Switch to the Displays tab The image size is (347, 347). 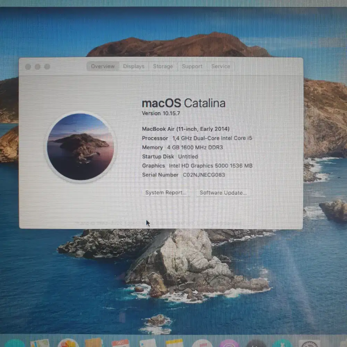coord(134,66)
